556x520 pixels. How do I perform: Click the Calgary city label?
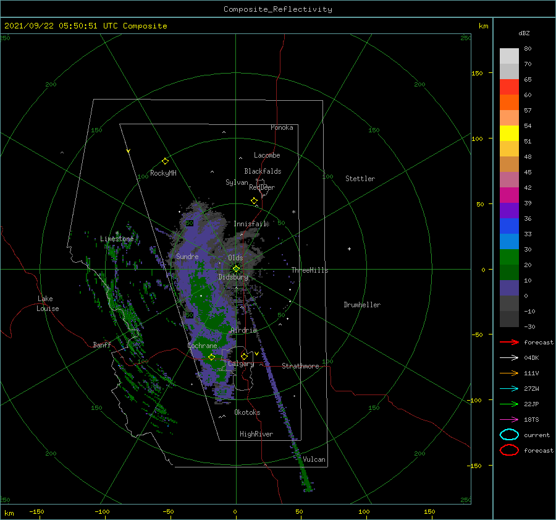[x=241, y=364]
